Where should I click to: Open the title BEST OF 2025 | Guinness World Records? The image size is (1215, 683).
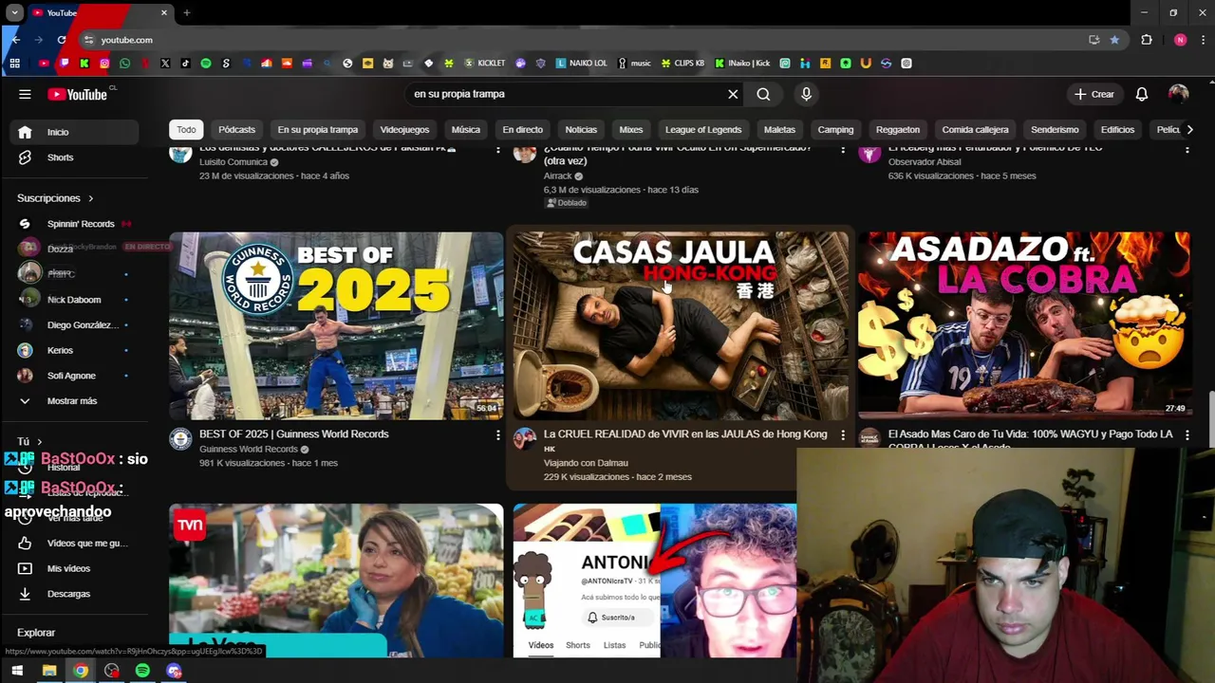point(294,434)
